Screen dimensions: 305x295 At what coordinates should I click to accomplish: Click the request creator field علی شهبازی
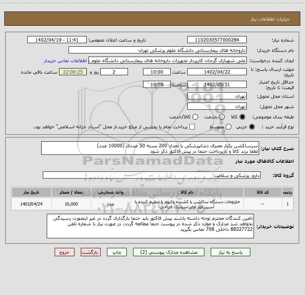point(168,61)
